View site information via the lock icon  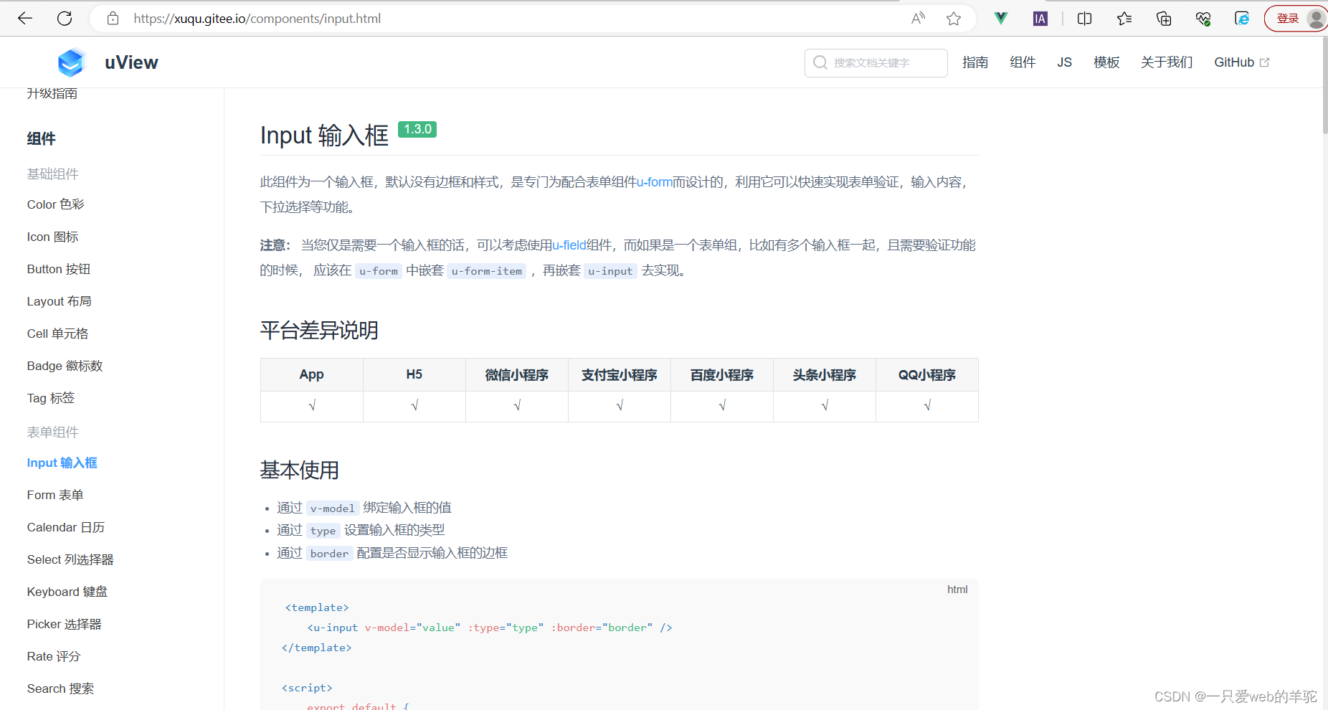(x=113, y=18)
